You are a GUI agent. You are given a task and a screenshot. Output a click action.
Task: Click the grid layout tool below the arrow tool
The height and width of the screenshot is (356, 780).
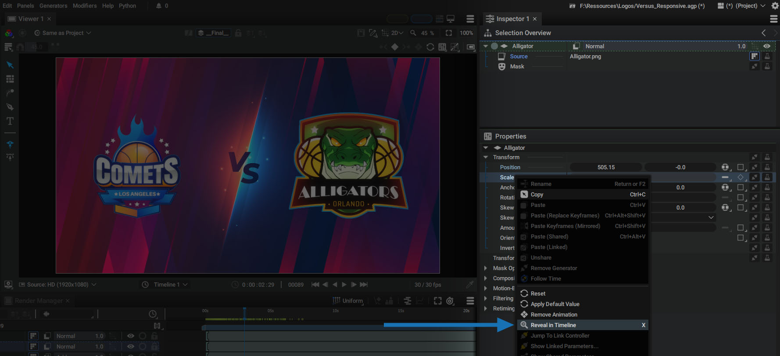click(x=10, y=79)
